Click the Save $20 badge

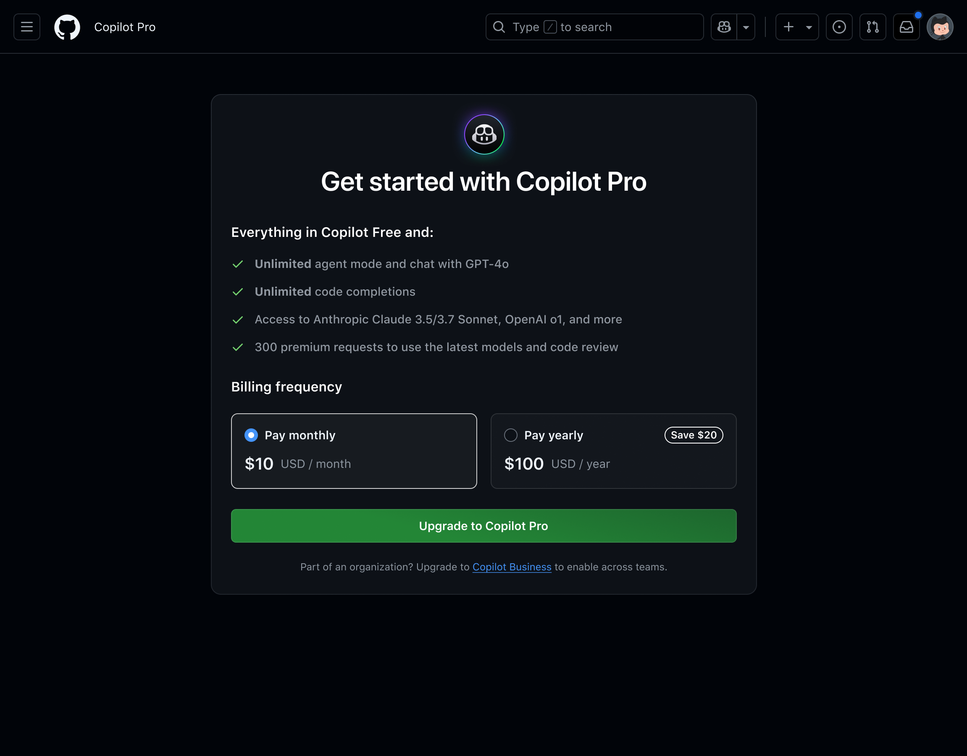pyautogui.click(x=694, y=435)
